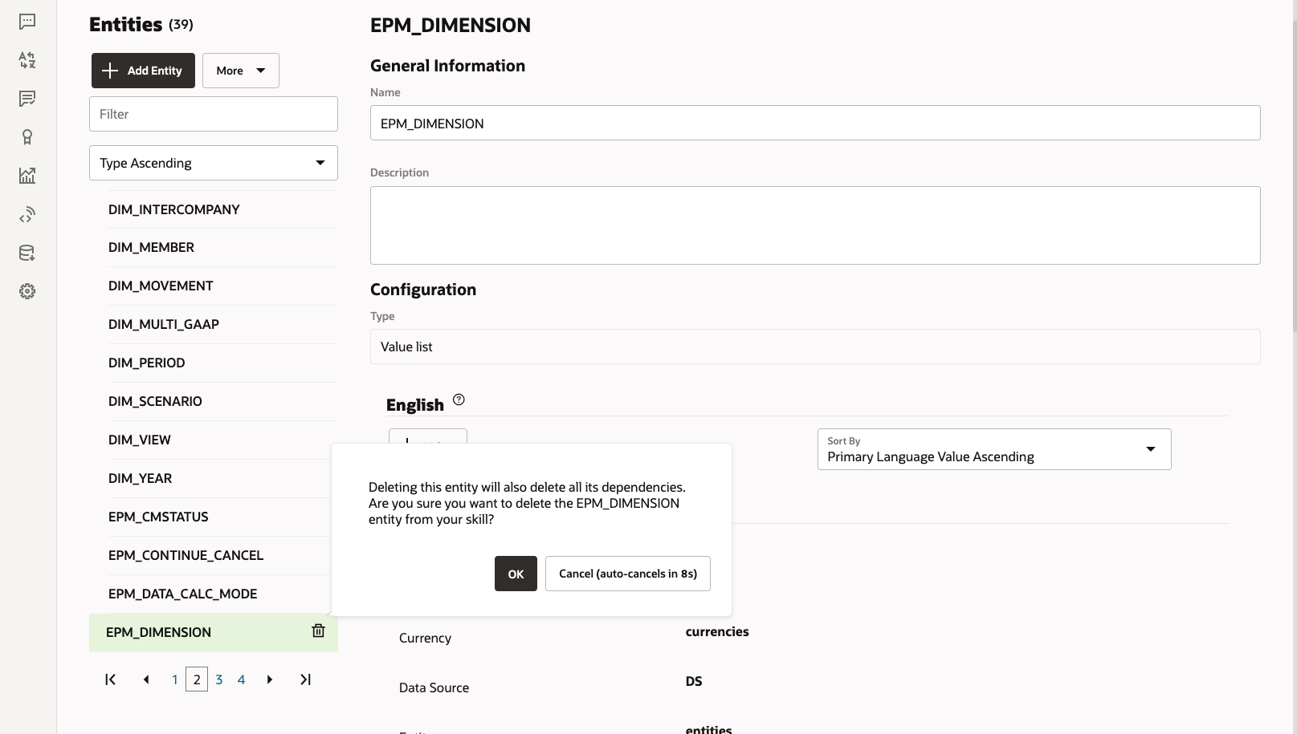The height and width of the screenshot is (734, 1297).
Task: Open the custom components code icon
Action: (x=27, y=214)
